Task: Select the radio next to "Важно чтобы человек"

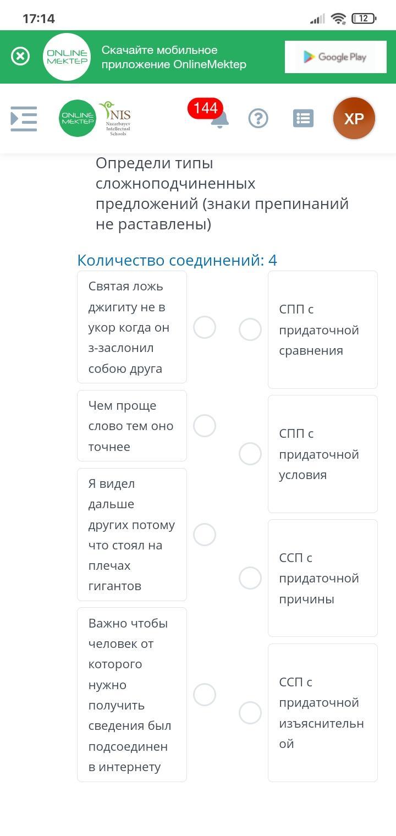Action: (x=205, y=695)
